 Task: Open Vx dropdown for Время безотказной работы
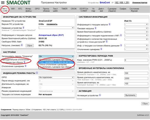[136, 32]
